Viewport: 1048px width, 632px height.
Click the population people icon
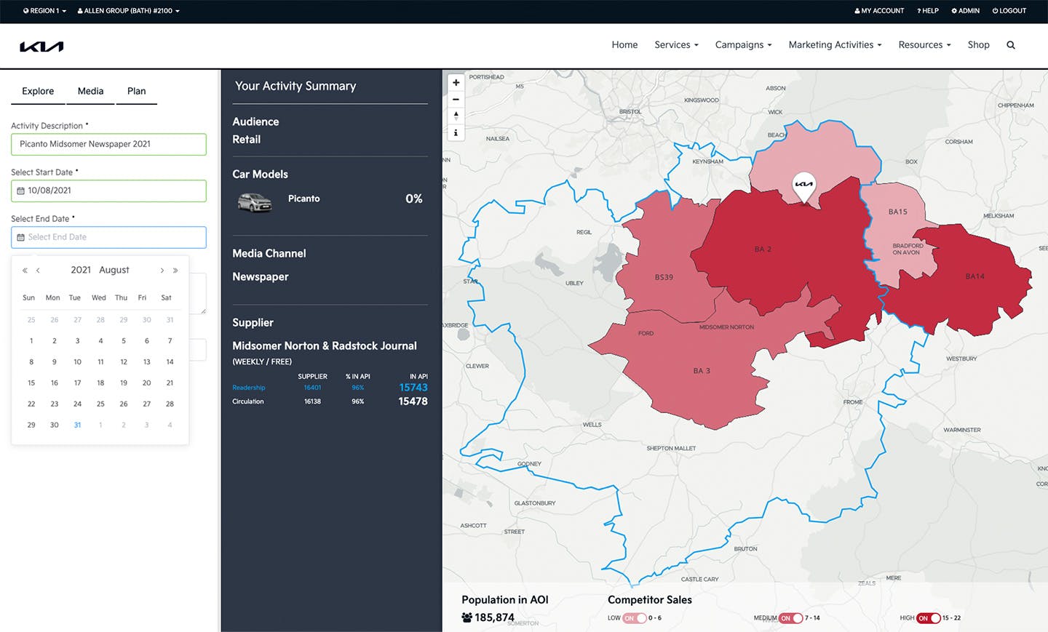point(467,617)
